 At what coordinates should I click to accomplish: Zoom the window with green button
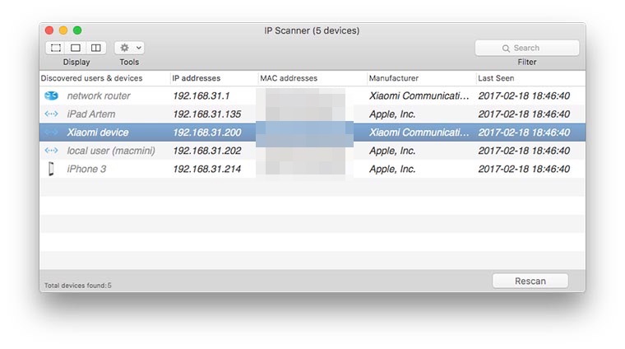click(x=77, y=30)
